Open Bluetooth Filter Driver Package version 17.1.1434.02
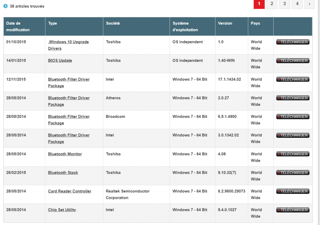 pos(69,82)
